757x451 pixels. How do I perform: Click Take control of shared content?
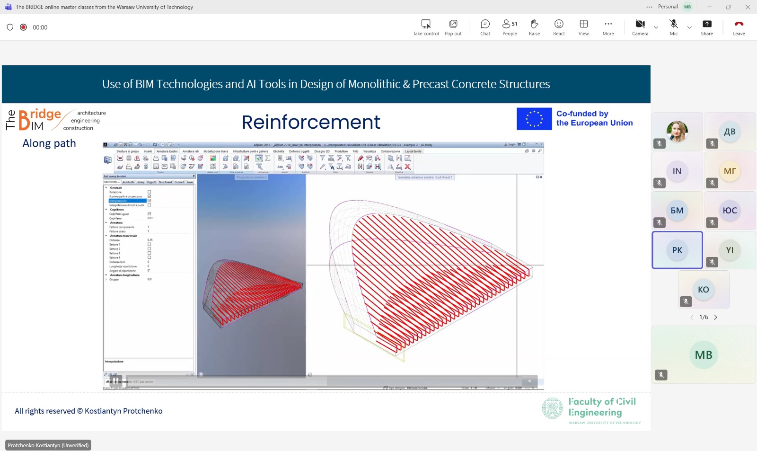pos(426,27)
